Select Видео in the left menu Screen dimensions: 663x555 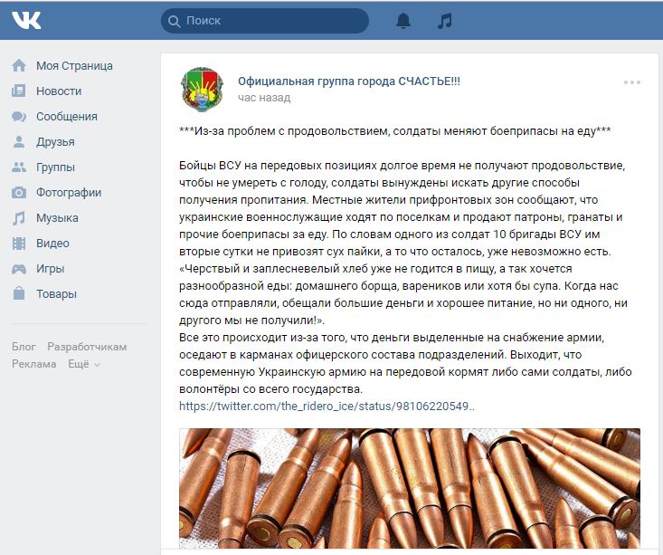pos(52,244)
